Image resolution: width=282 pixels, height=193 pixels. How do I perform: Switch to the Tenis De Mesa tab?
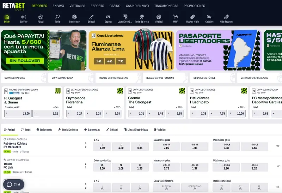(x=69, y=130)
